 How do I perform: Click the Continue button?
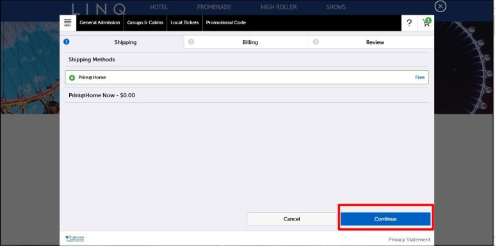pos(385,219)
